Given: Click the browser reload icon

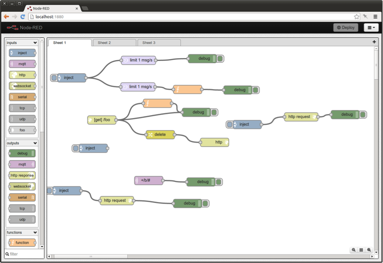Looking at the screenshot, I should click(x=22, y=17).
